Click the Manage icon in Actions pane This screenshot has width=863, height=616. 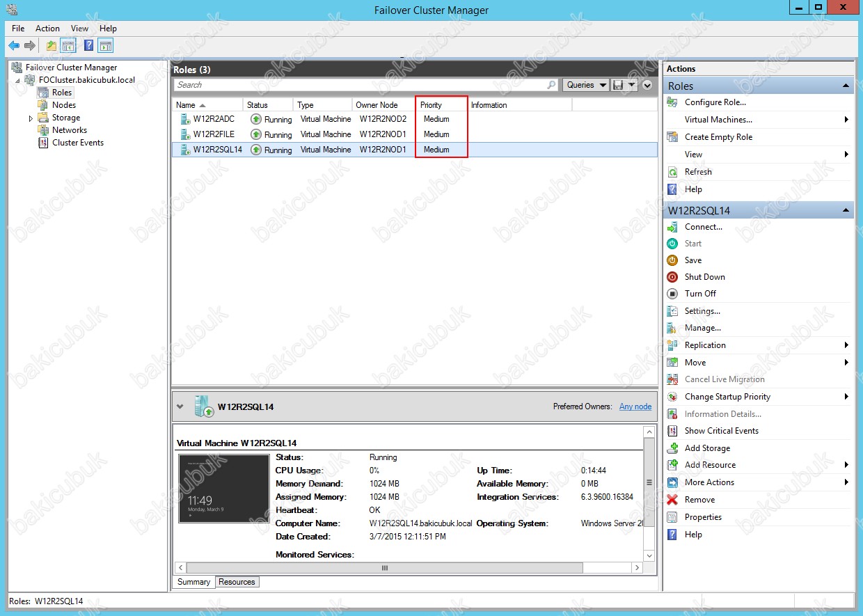[x=672, y=328]
